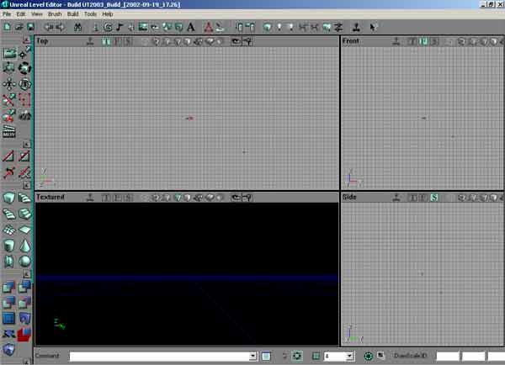Viewport: 505px width, 365px height.
Task: Open Search for Actors binoculars icon
Action: 77,27
